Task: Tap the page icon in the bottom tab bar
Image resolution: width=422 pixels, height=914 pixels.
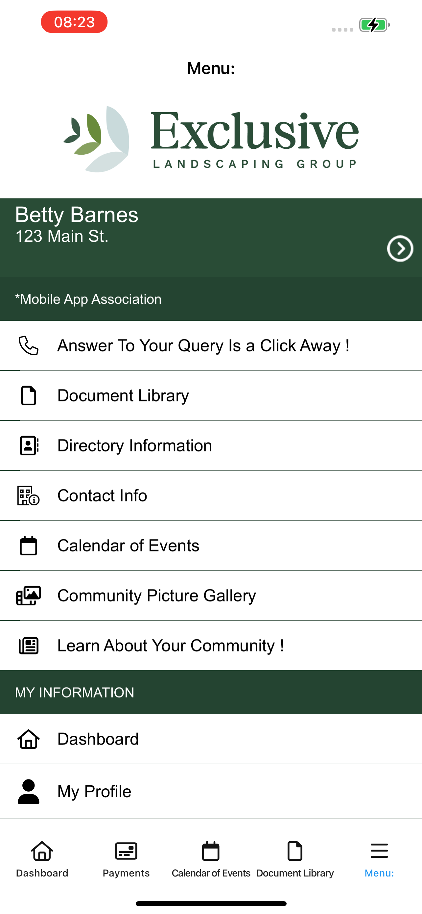Action: 295,851
